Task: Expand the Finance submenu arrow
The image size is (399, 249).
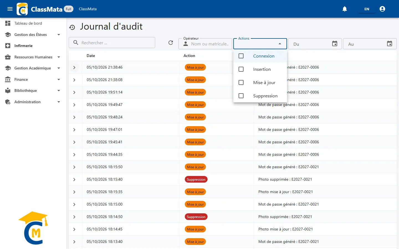Action: point(59,79)
